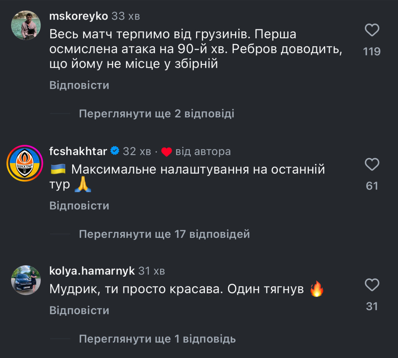This screenshot has height=358, width=398.
Task: Open kolya.hamarnyk profile picture
Action: tap(26, 280)
